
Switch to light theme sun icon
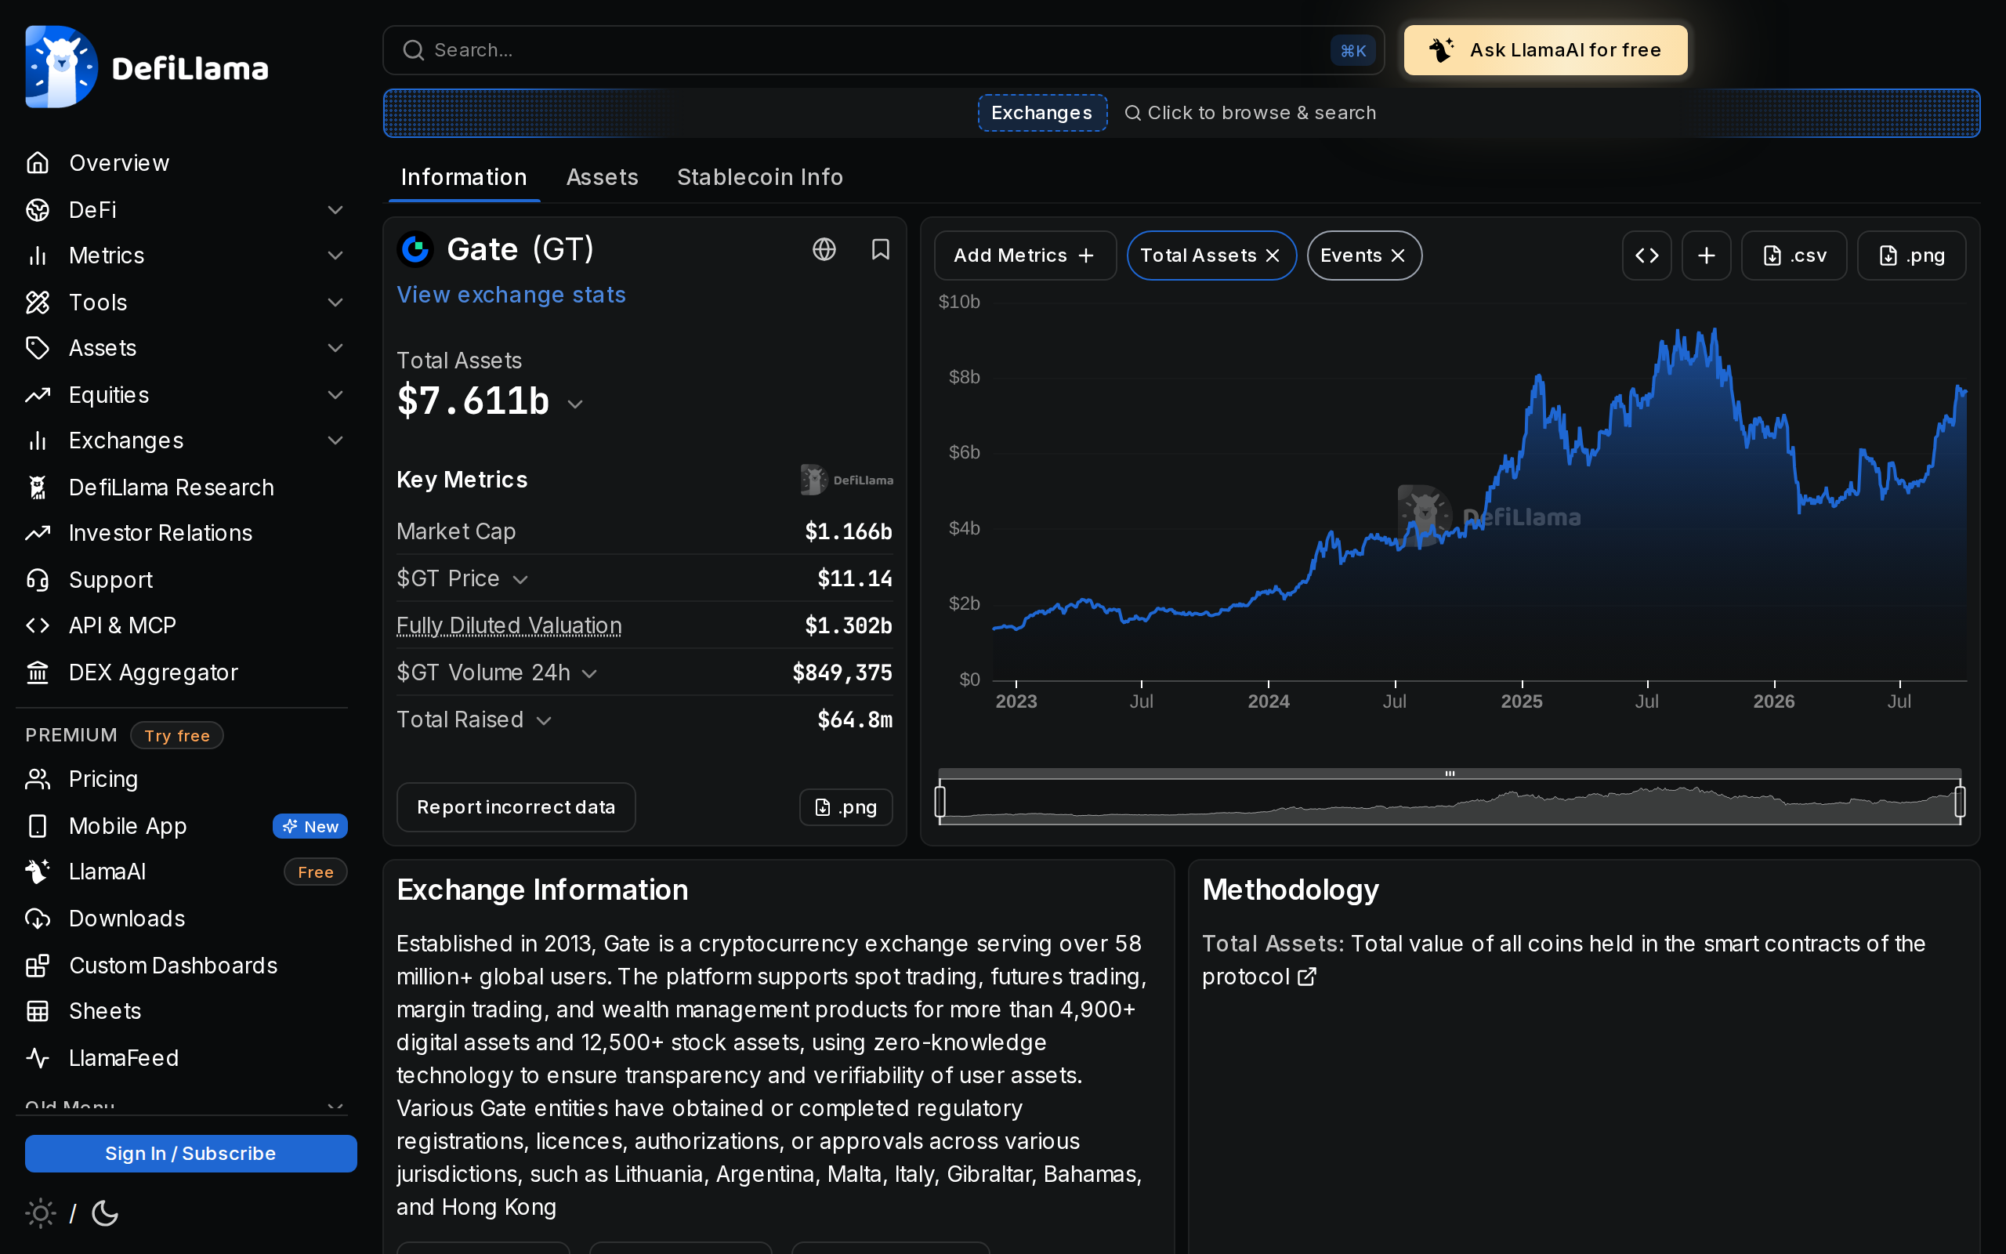pos(41,1213)
